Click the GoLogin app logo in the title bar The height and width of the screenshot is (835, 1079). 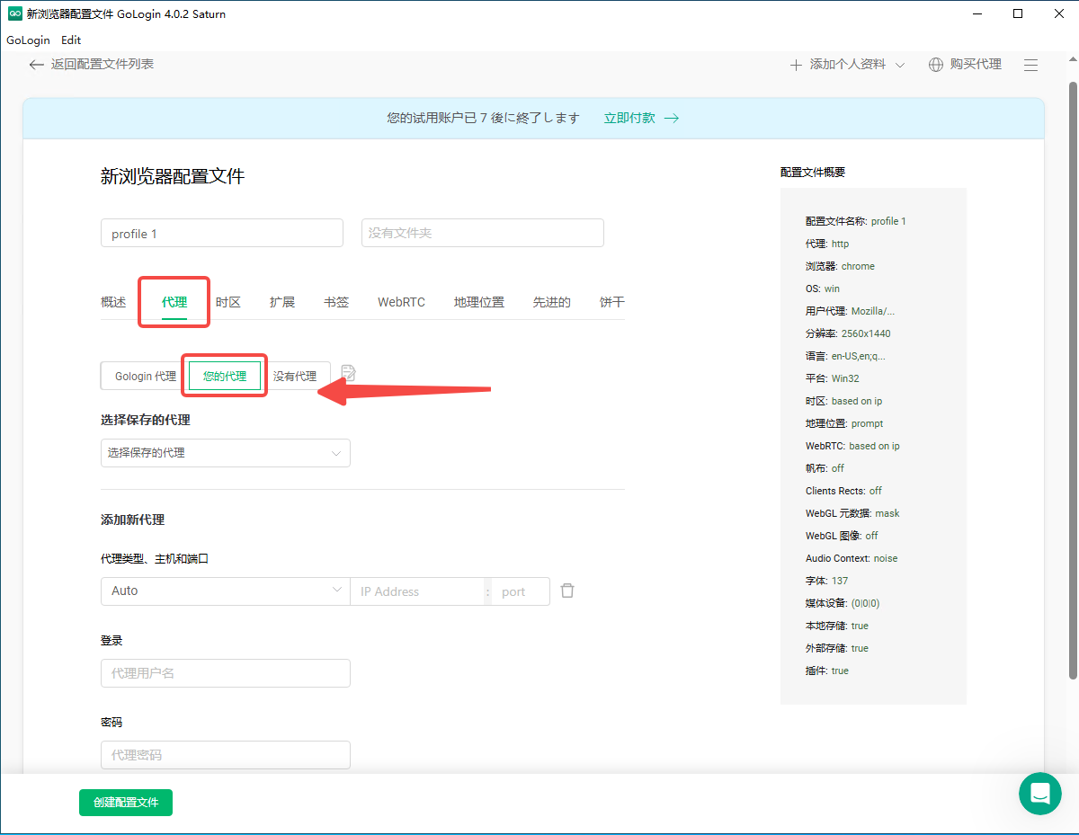[x=14, y=13]
